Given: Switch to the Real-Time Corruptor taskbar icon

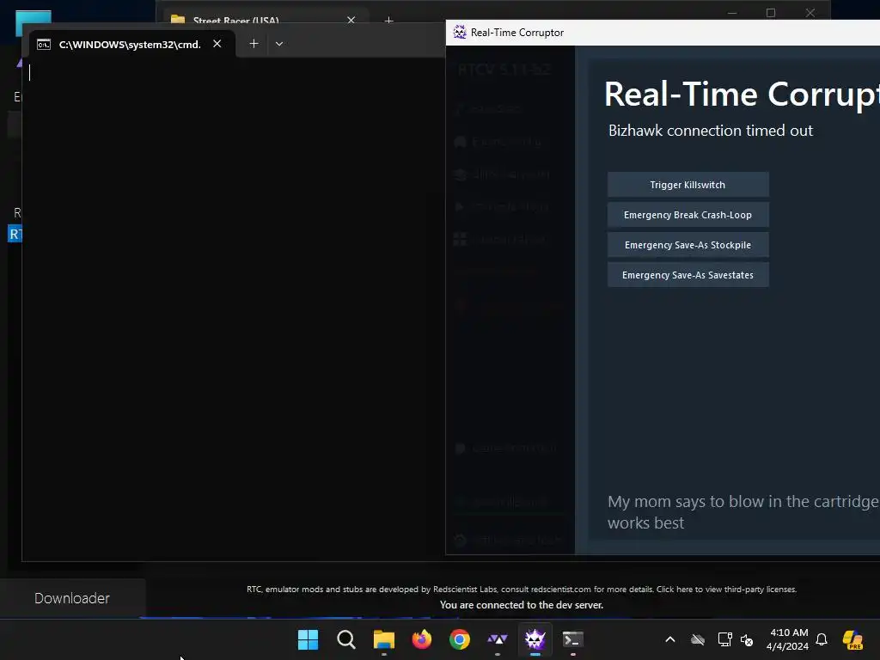Looking at the screenshot, I should [x=535, y=639].
